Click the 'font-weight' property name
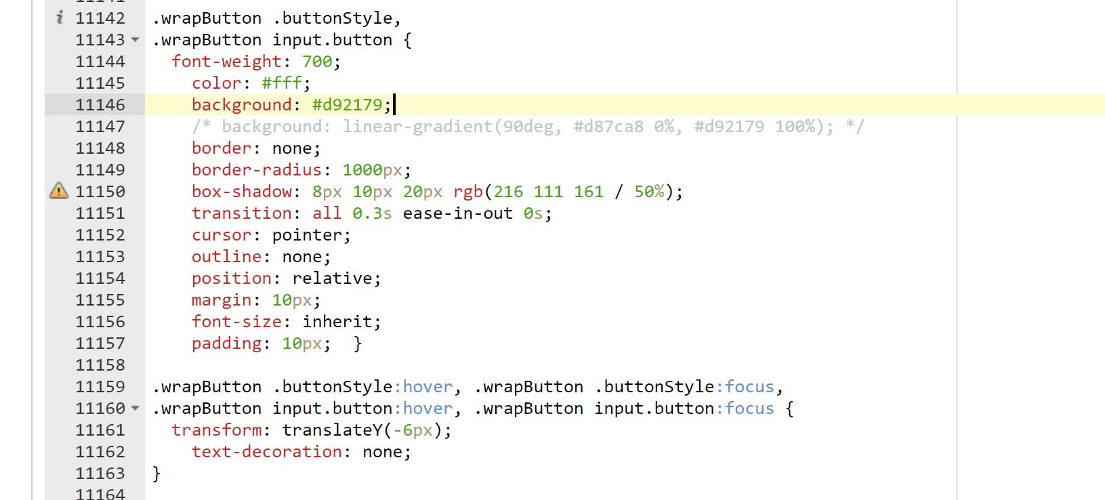This screenshot has height=500, width=1105. (226, 62)
